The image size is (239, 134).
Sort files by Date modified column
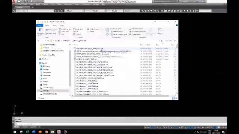coord(145,45)
